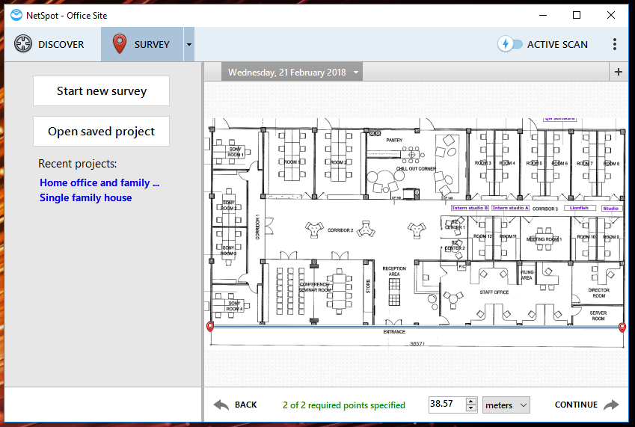
Task: Click the CHILL OUT CORNER label
Action: [416, 168]
